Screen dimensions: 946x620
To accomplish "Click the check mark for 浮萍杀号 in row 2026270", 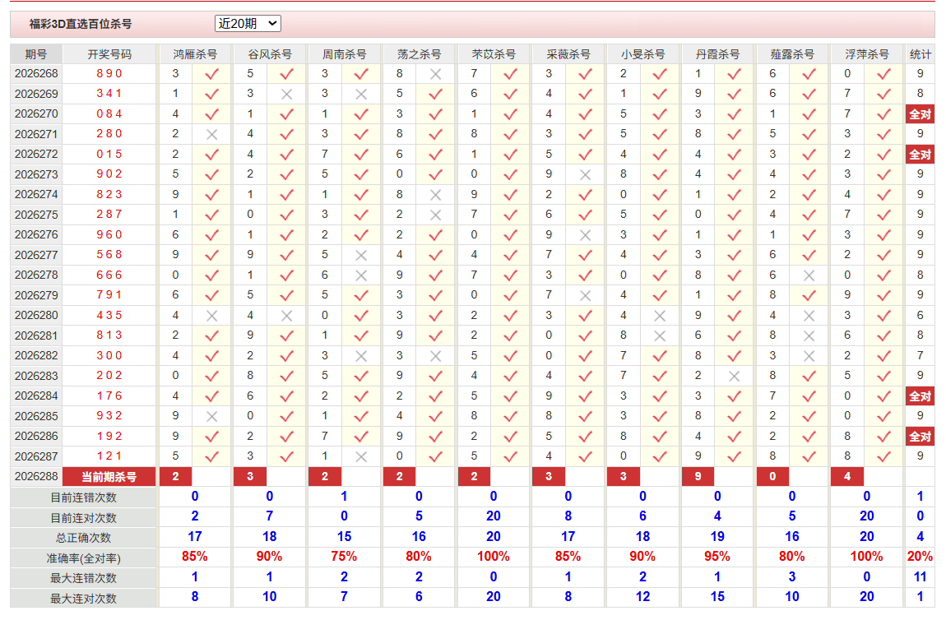I will click(883, 114).
